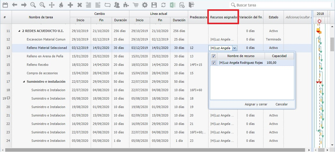Add a new task with plus icon
The width and height of the screenshot is (335, 152).
(x=70, y=5)
